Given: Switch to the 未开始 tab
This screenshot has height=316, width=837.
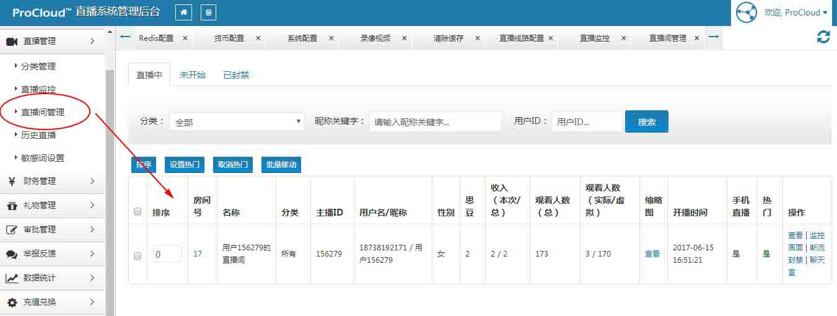Looking at the screenshot, I should (x=192, y=75).
